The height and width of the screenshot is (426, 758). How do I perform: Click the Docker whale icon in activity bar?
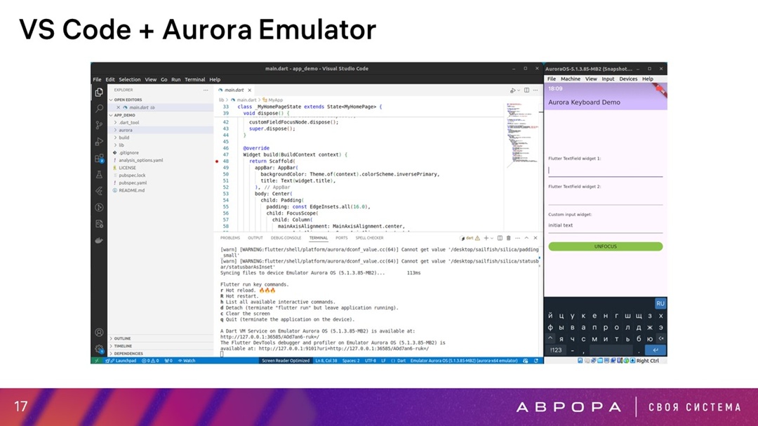(x=99, y=240)
